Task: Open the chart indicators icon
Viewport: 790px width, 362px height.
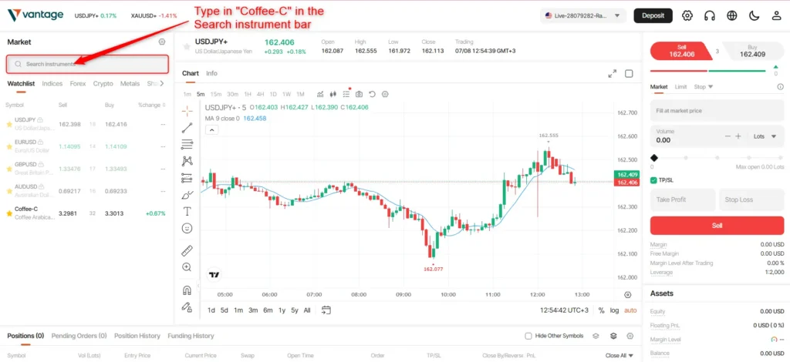Action: click(320, 94)
